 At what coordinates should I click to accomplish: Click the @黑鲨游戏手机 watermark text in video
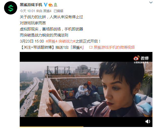tap(141, 63)
